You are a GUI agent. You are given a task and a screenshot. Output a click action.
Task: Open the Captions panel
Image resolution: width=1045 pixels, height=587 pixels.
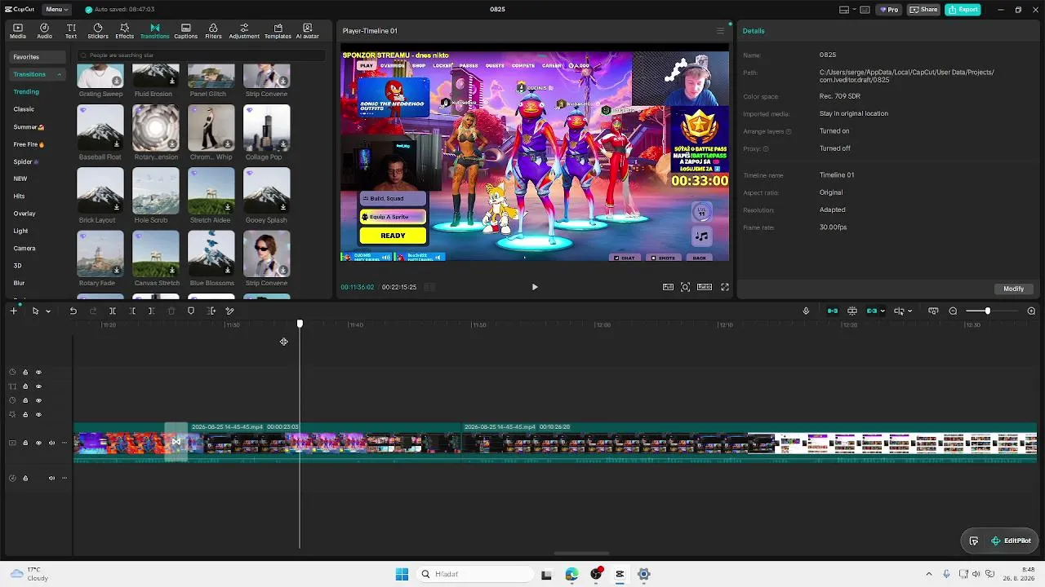(x=185, y=31)
